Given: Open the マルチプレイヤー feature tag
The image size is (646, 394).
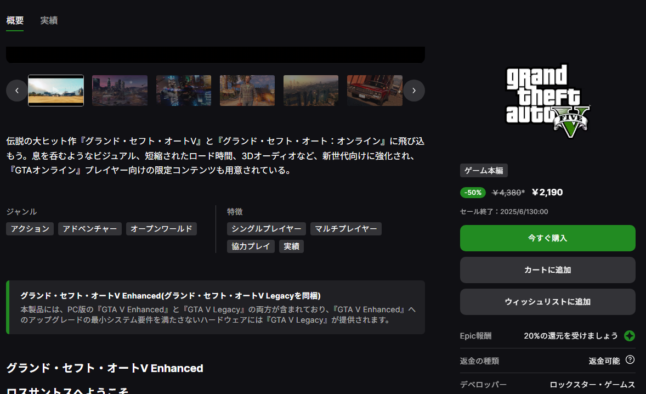Looking at the screenshot, I should [346, 229].
